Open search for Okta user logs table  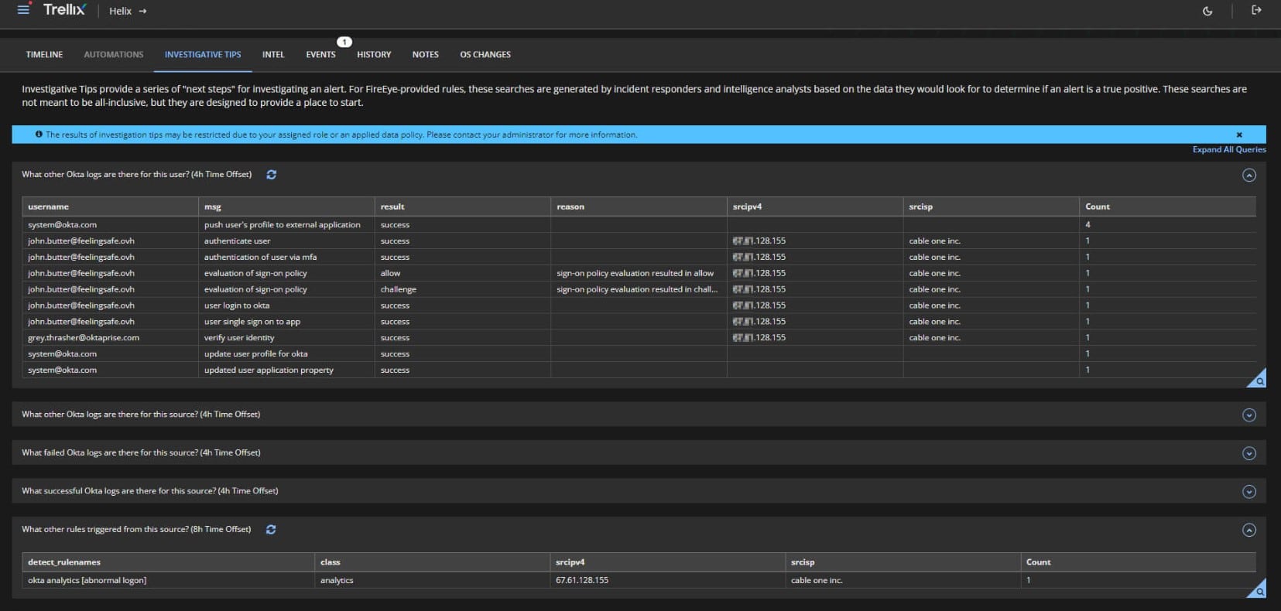(x=1259, y=381)
